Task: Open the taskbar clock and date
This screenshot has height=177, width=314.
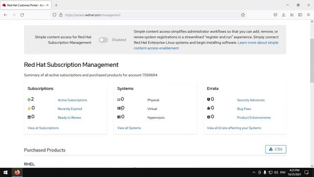Action: (x=294, y=173)
